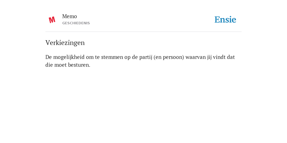The width and height of the screenshot is (287, 143).
Task: Click the word 'dat' ending the first line
Action: (231, 57)
